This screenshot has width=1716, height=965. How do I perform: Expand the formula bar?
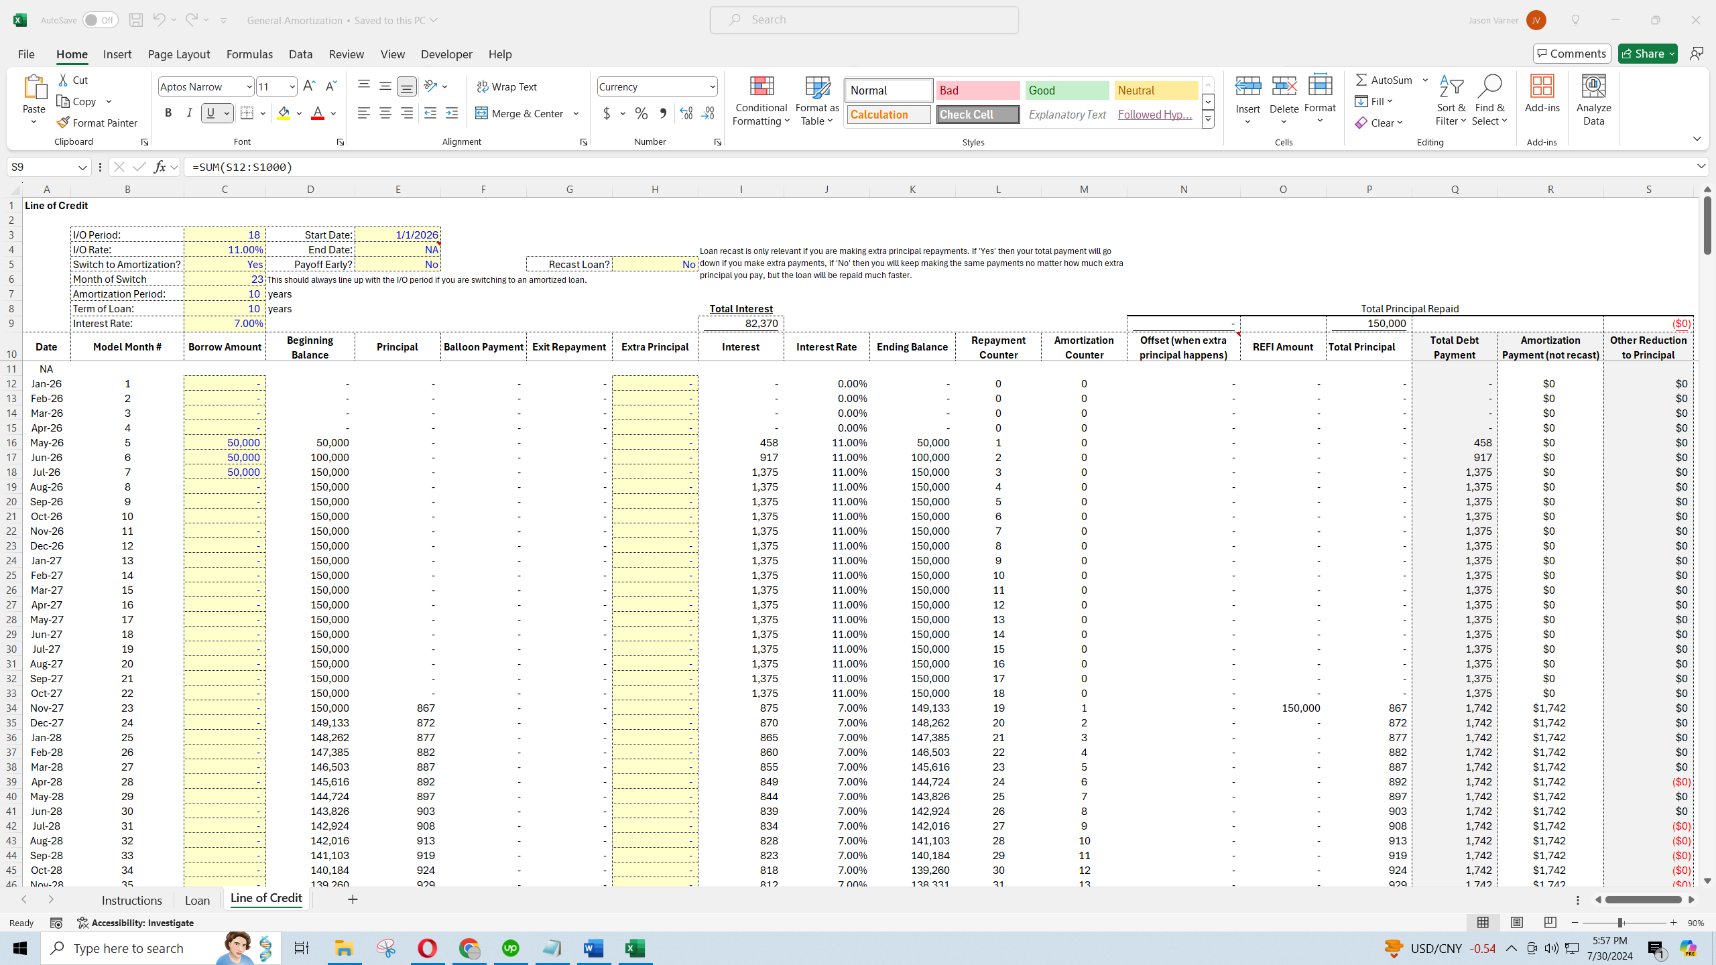click(x=1701, y=166)
